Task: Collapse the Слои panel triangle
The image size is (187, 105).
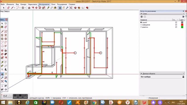Action: tap(141, 14)
